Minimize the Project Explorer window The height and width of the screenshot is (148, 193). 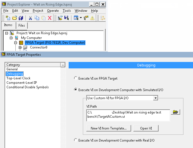(91, 4)
